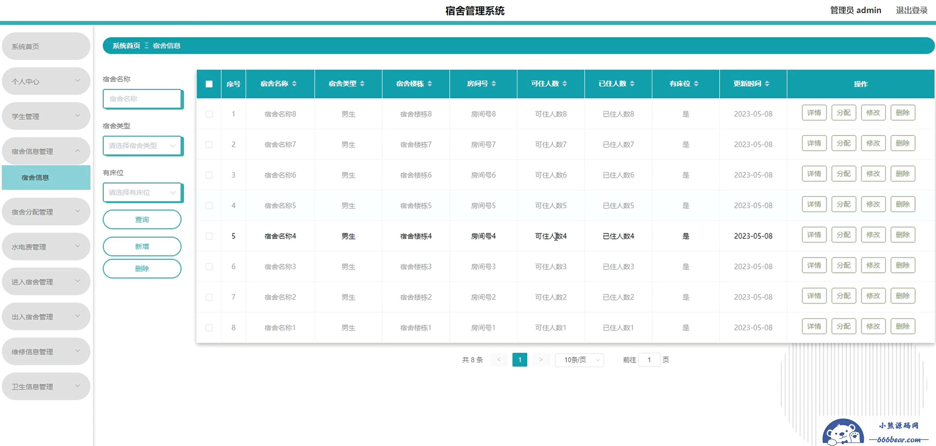936x446 pixels.
Task: Click 修改 for 宿舍名称6
Action: (x=873, y=174)
